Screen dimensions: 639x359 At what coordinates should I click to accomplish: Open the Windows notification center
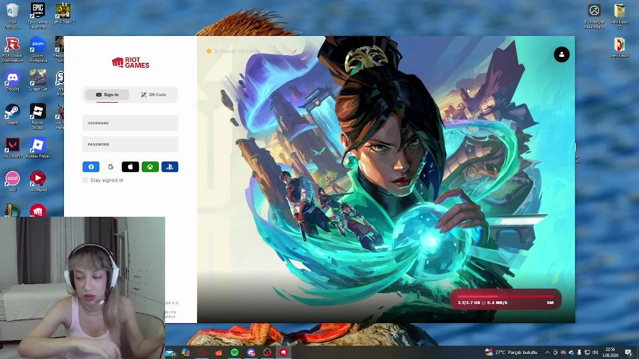(x=629, y=353)
